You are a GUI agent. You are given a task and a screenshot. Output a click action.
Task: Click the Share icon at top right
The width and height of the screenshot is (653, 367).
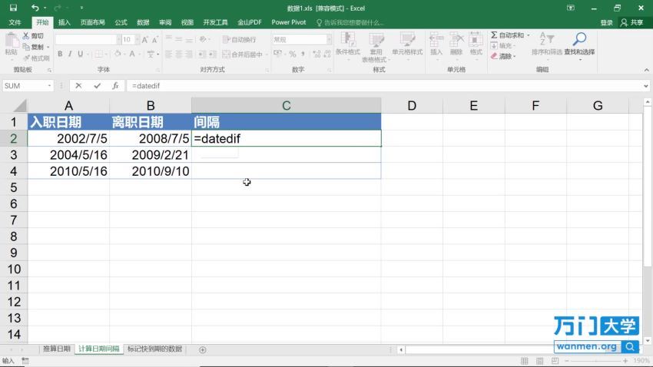point(635,22)
